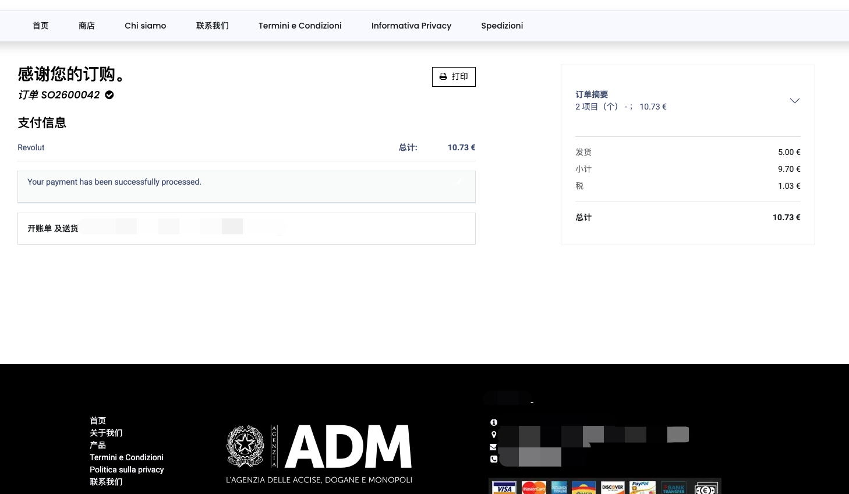Image resolution: width=849 pixels, height=494 pixels.
Task: Click the order confirmed checkmark badge
Action: 109,95
